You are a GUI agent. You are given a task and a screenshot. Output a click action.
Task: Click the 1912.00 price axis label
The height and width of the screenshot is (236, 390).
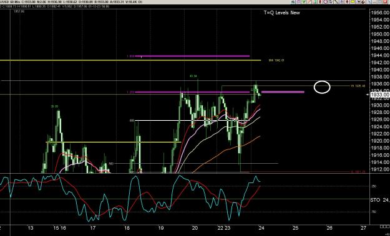pyautogui.click(x=380, y=169)
